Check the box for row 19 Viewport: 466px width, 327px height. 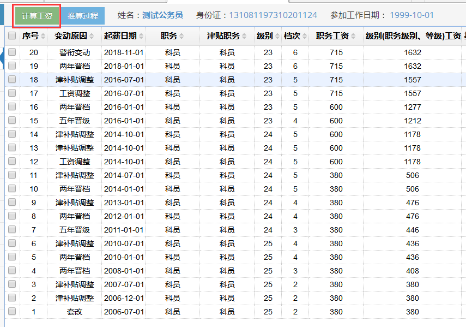click(x=12, y=66)
